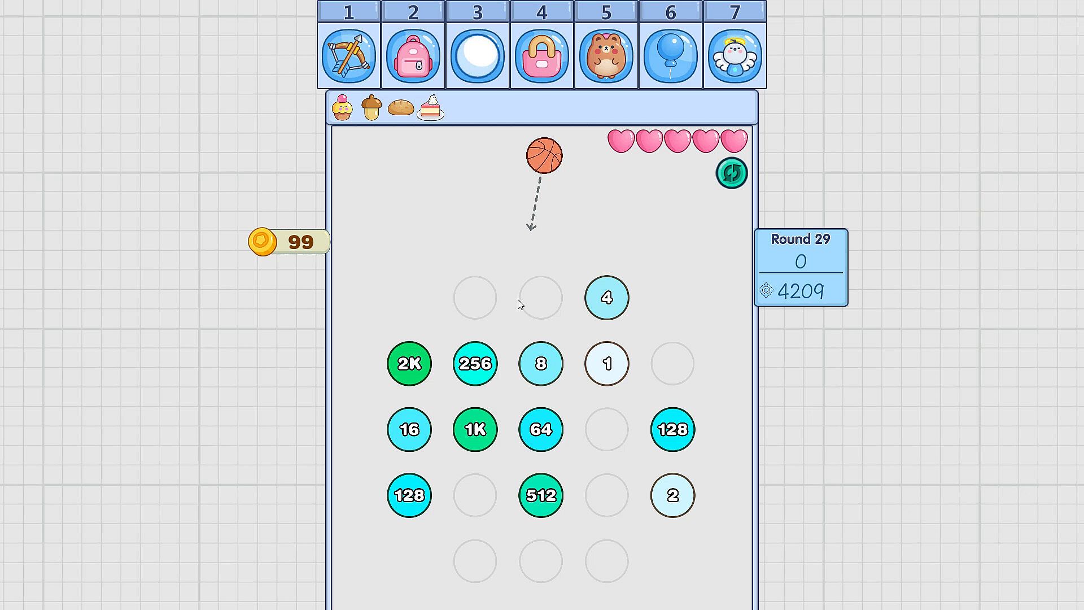Click the first pink heart
This screenshot has width=1084, height=610.
(621, 141)
